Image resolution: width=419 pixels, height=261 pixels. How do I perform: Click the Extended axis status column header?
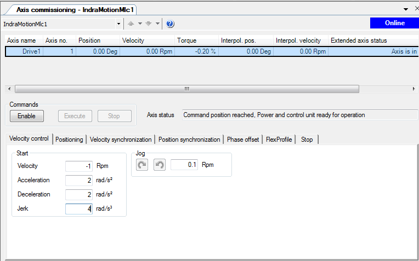pyautogui.click(x=373, y=40)
